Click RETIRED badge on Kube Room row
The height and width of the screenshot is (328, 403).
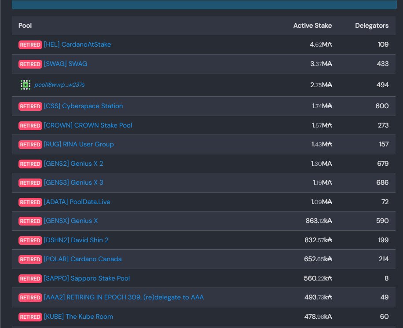click(30, 317)
